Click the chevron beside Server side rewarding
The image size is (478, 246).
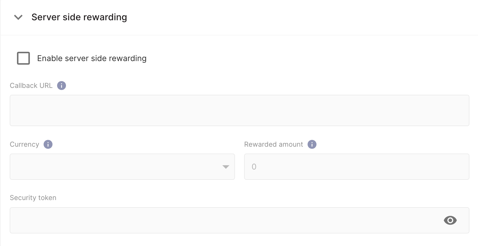pos(18,17)
